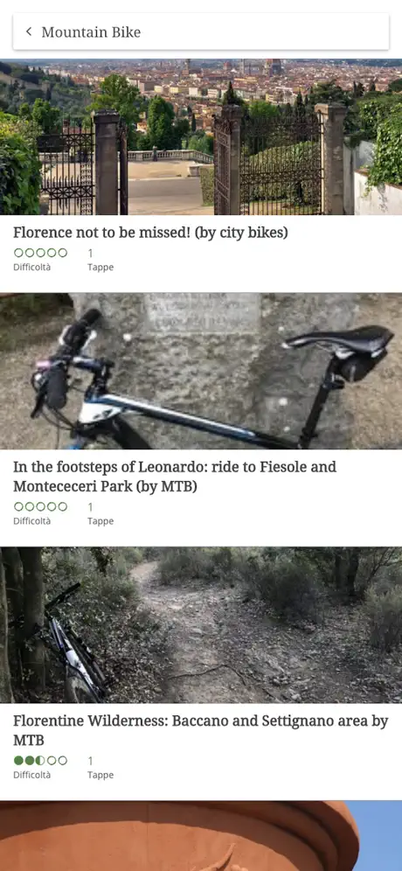Viewport: 402px width, 871px height.
Task: Open the forest trail bike photo
Action: pyautogui.click(x=201, y=625)
